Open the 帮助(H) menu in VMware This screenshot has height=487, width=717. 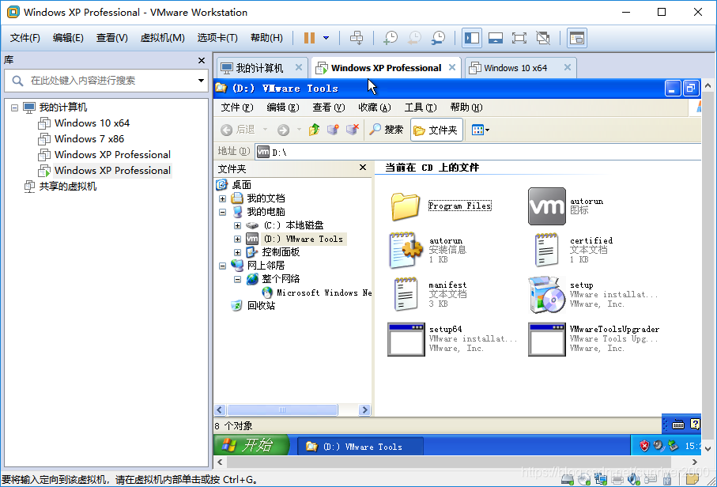click(x=266, y=38)
